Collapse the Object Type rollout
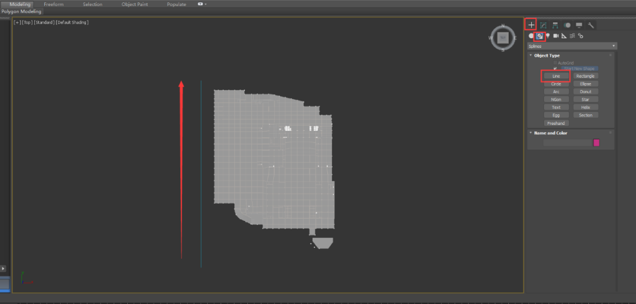 [531, 55]
